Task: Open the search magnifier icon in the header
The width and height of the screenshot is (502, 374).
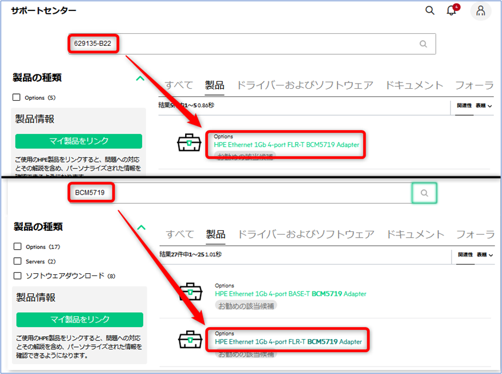Action: click(430, 10)
